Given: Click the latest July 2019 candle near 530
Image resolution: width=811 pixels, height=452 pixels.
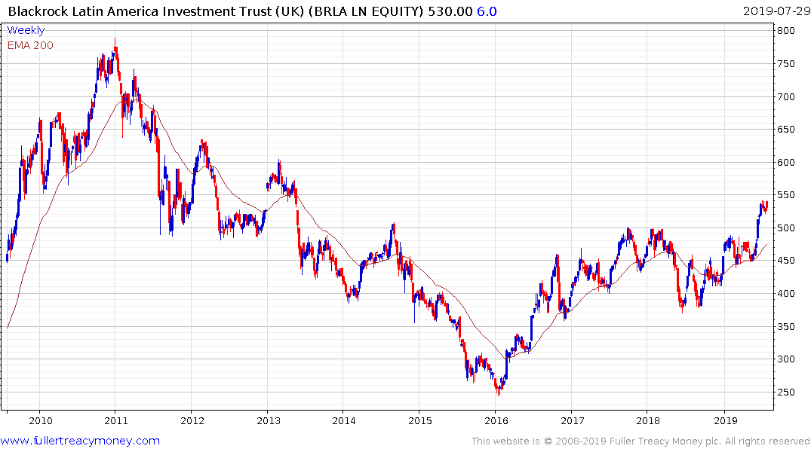Looking at the screenshot, I should [x=766, y=206].
